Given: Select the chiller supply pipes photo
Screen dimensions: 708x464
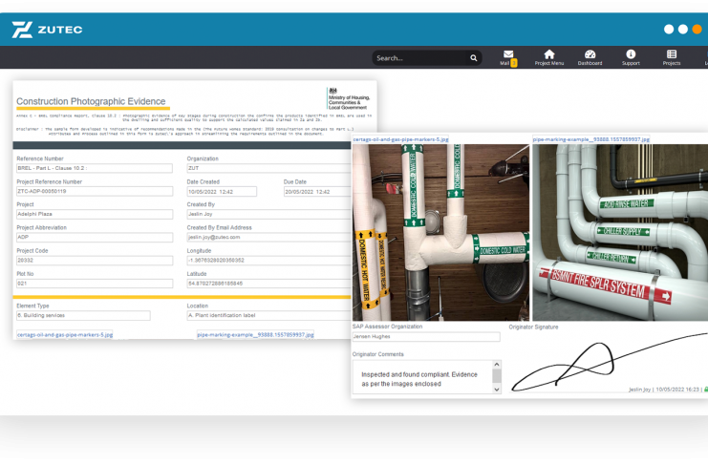Looking at the screenshot, I should pyautogui.click(x=620, y=232).
